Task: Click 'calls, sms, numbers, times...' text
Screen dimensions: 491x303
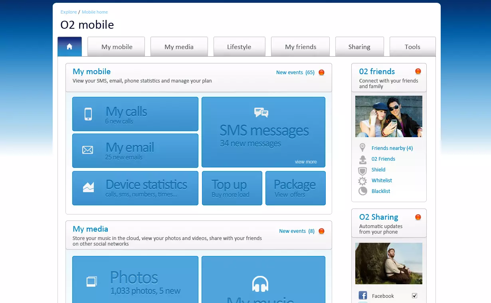Action: coord(141,195)
